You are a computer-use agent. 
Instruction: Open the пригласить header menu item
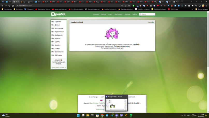point(119,14)
